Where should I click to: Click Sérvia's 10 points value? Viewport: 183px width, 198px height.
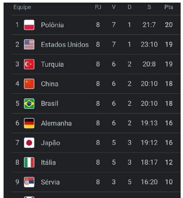169,182
